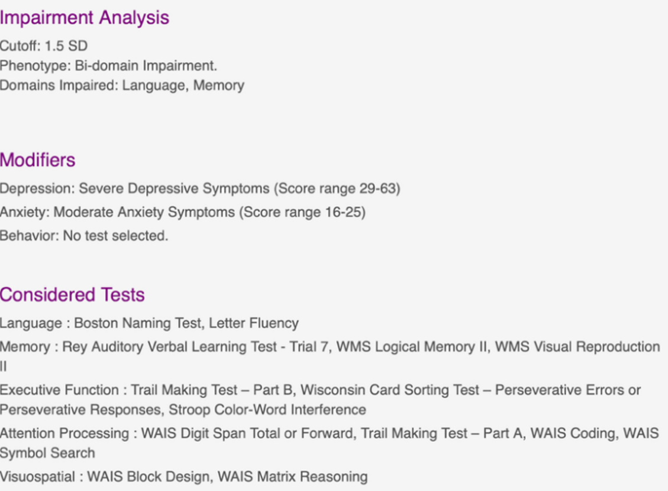The height and width of the screenshot is (491, 668).
Task: Click the Impairment Analysis heading
Action: click(85, 18)
